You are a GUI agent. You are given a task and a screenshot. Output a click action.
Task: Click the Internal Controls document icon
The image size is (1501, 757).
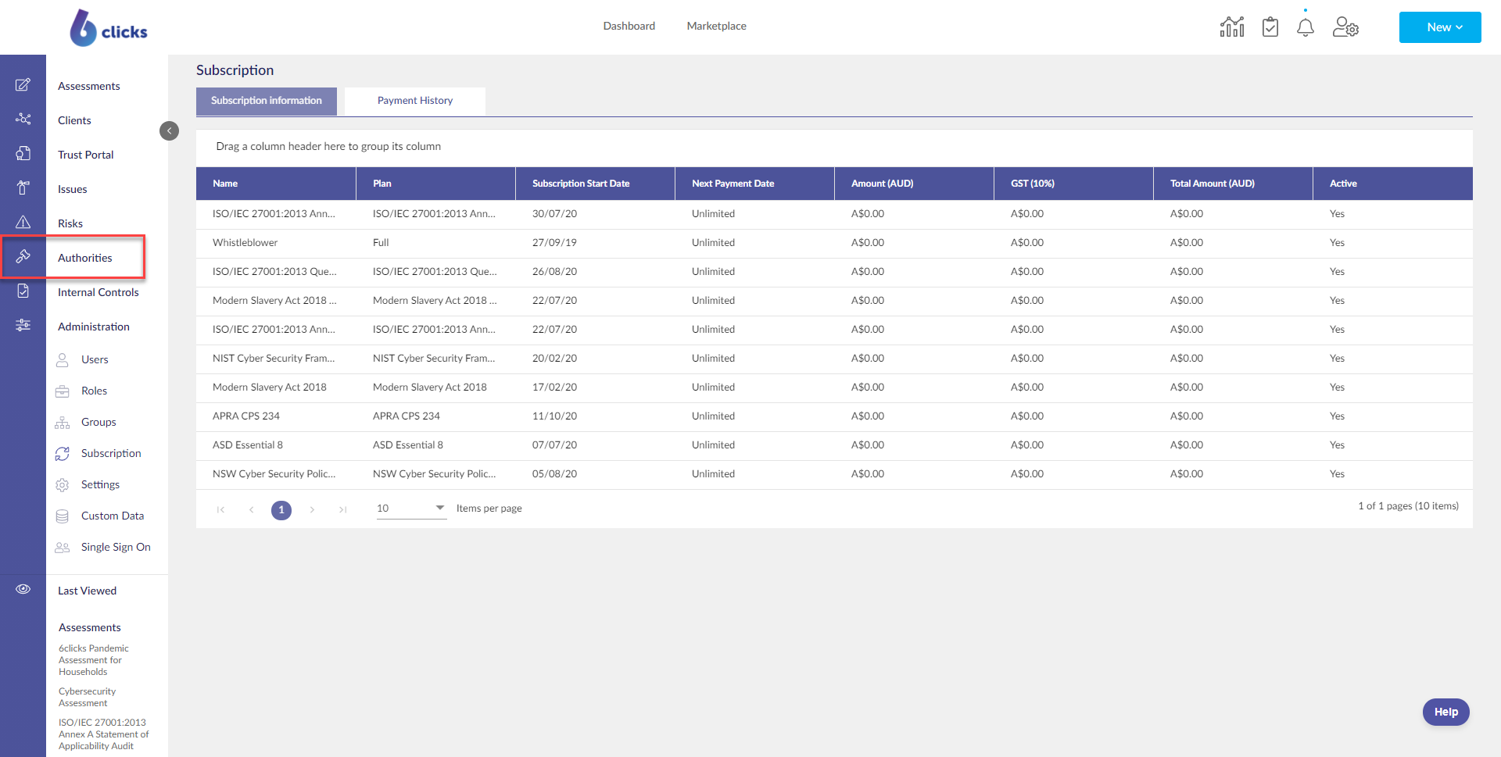coord(23,291)
